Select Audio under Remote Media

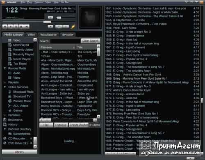pos(16,73)
